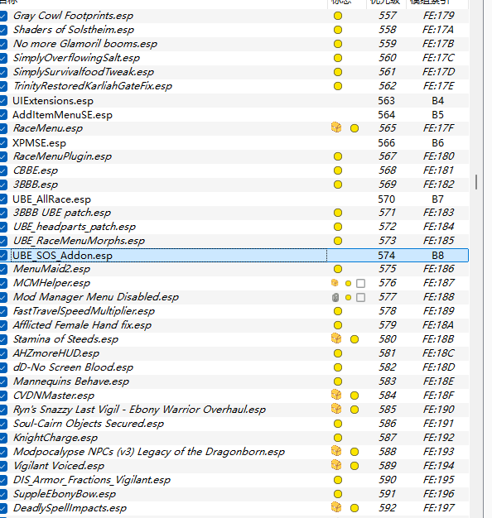Click yellow light-plugin dot for Shaders of Solstheim.esp

338,30
